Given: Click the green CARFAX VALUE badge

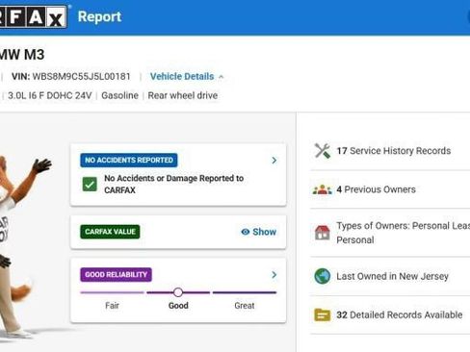Looking at the screenshot, I should [x=110, y=232].
